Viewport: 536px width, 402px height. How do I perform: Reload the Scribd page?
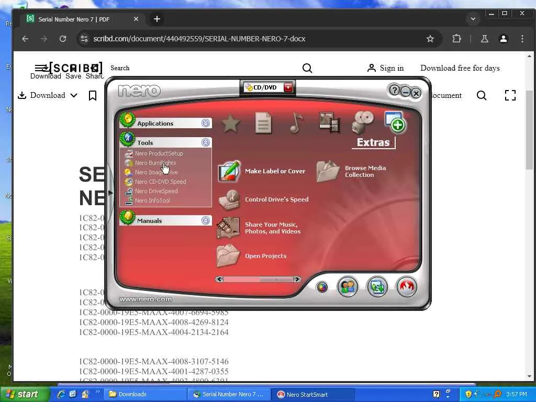63,39
